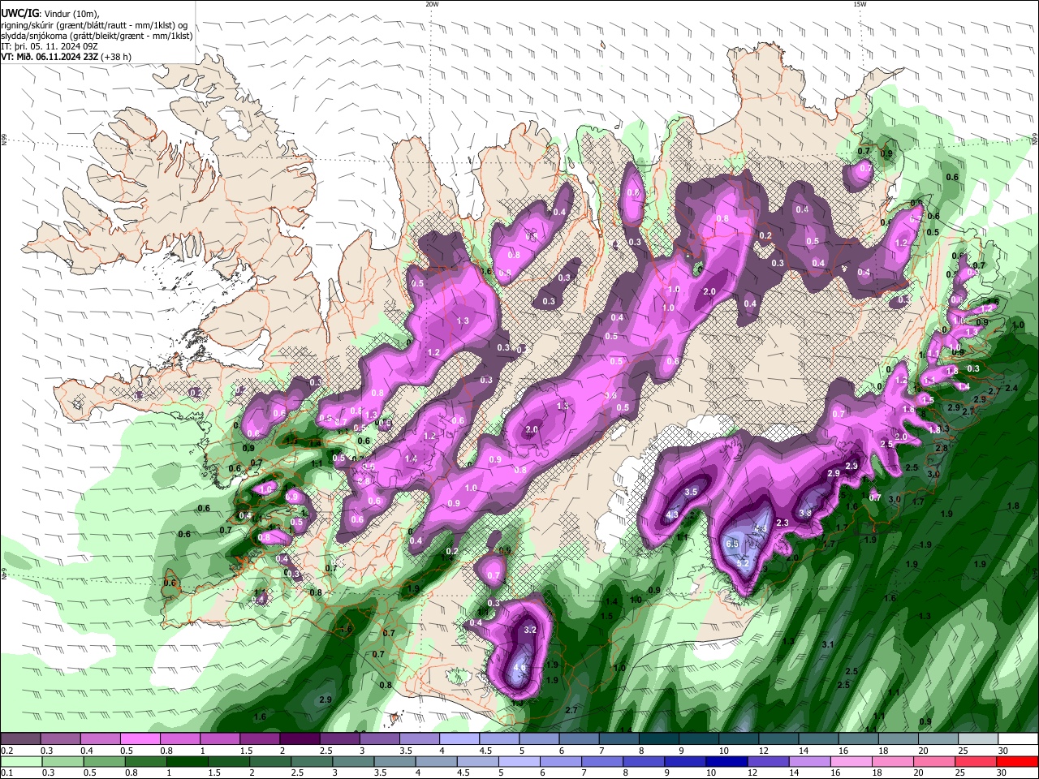Click the valid time "VT: Mið. 06.11.2024 23Z (+38 h)"
Viewport: 1039px width, 779px height.
click(x=66, y=57)
